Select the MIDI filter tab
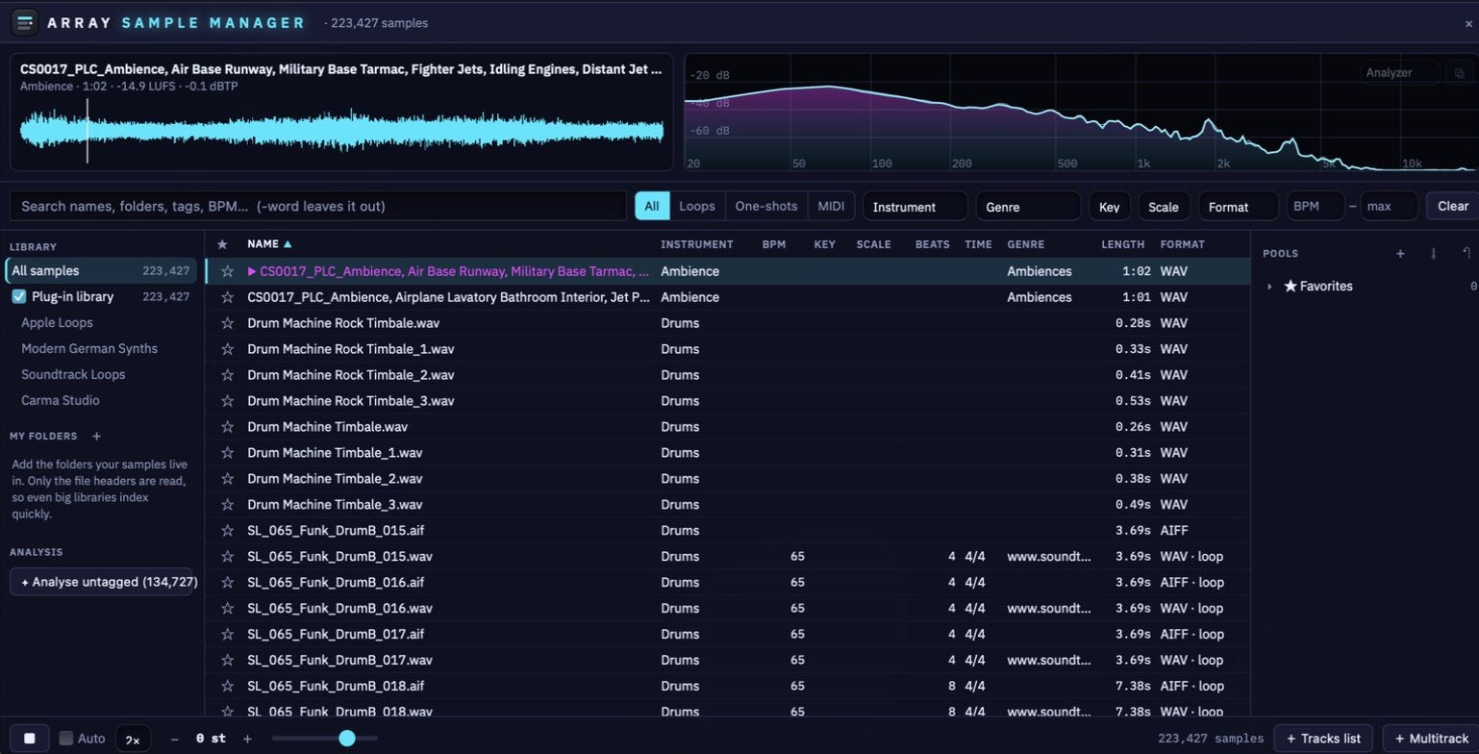Screen dimensions: 1479x754 tap(831, 206)
